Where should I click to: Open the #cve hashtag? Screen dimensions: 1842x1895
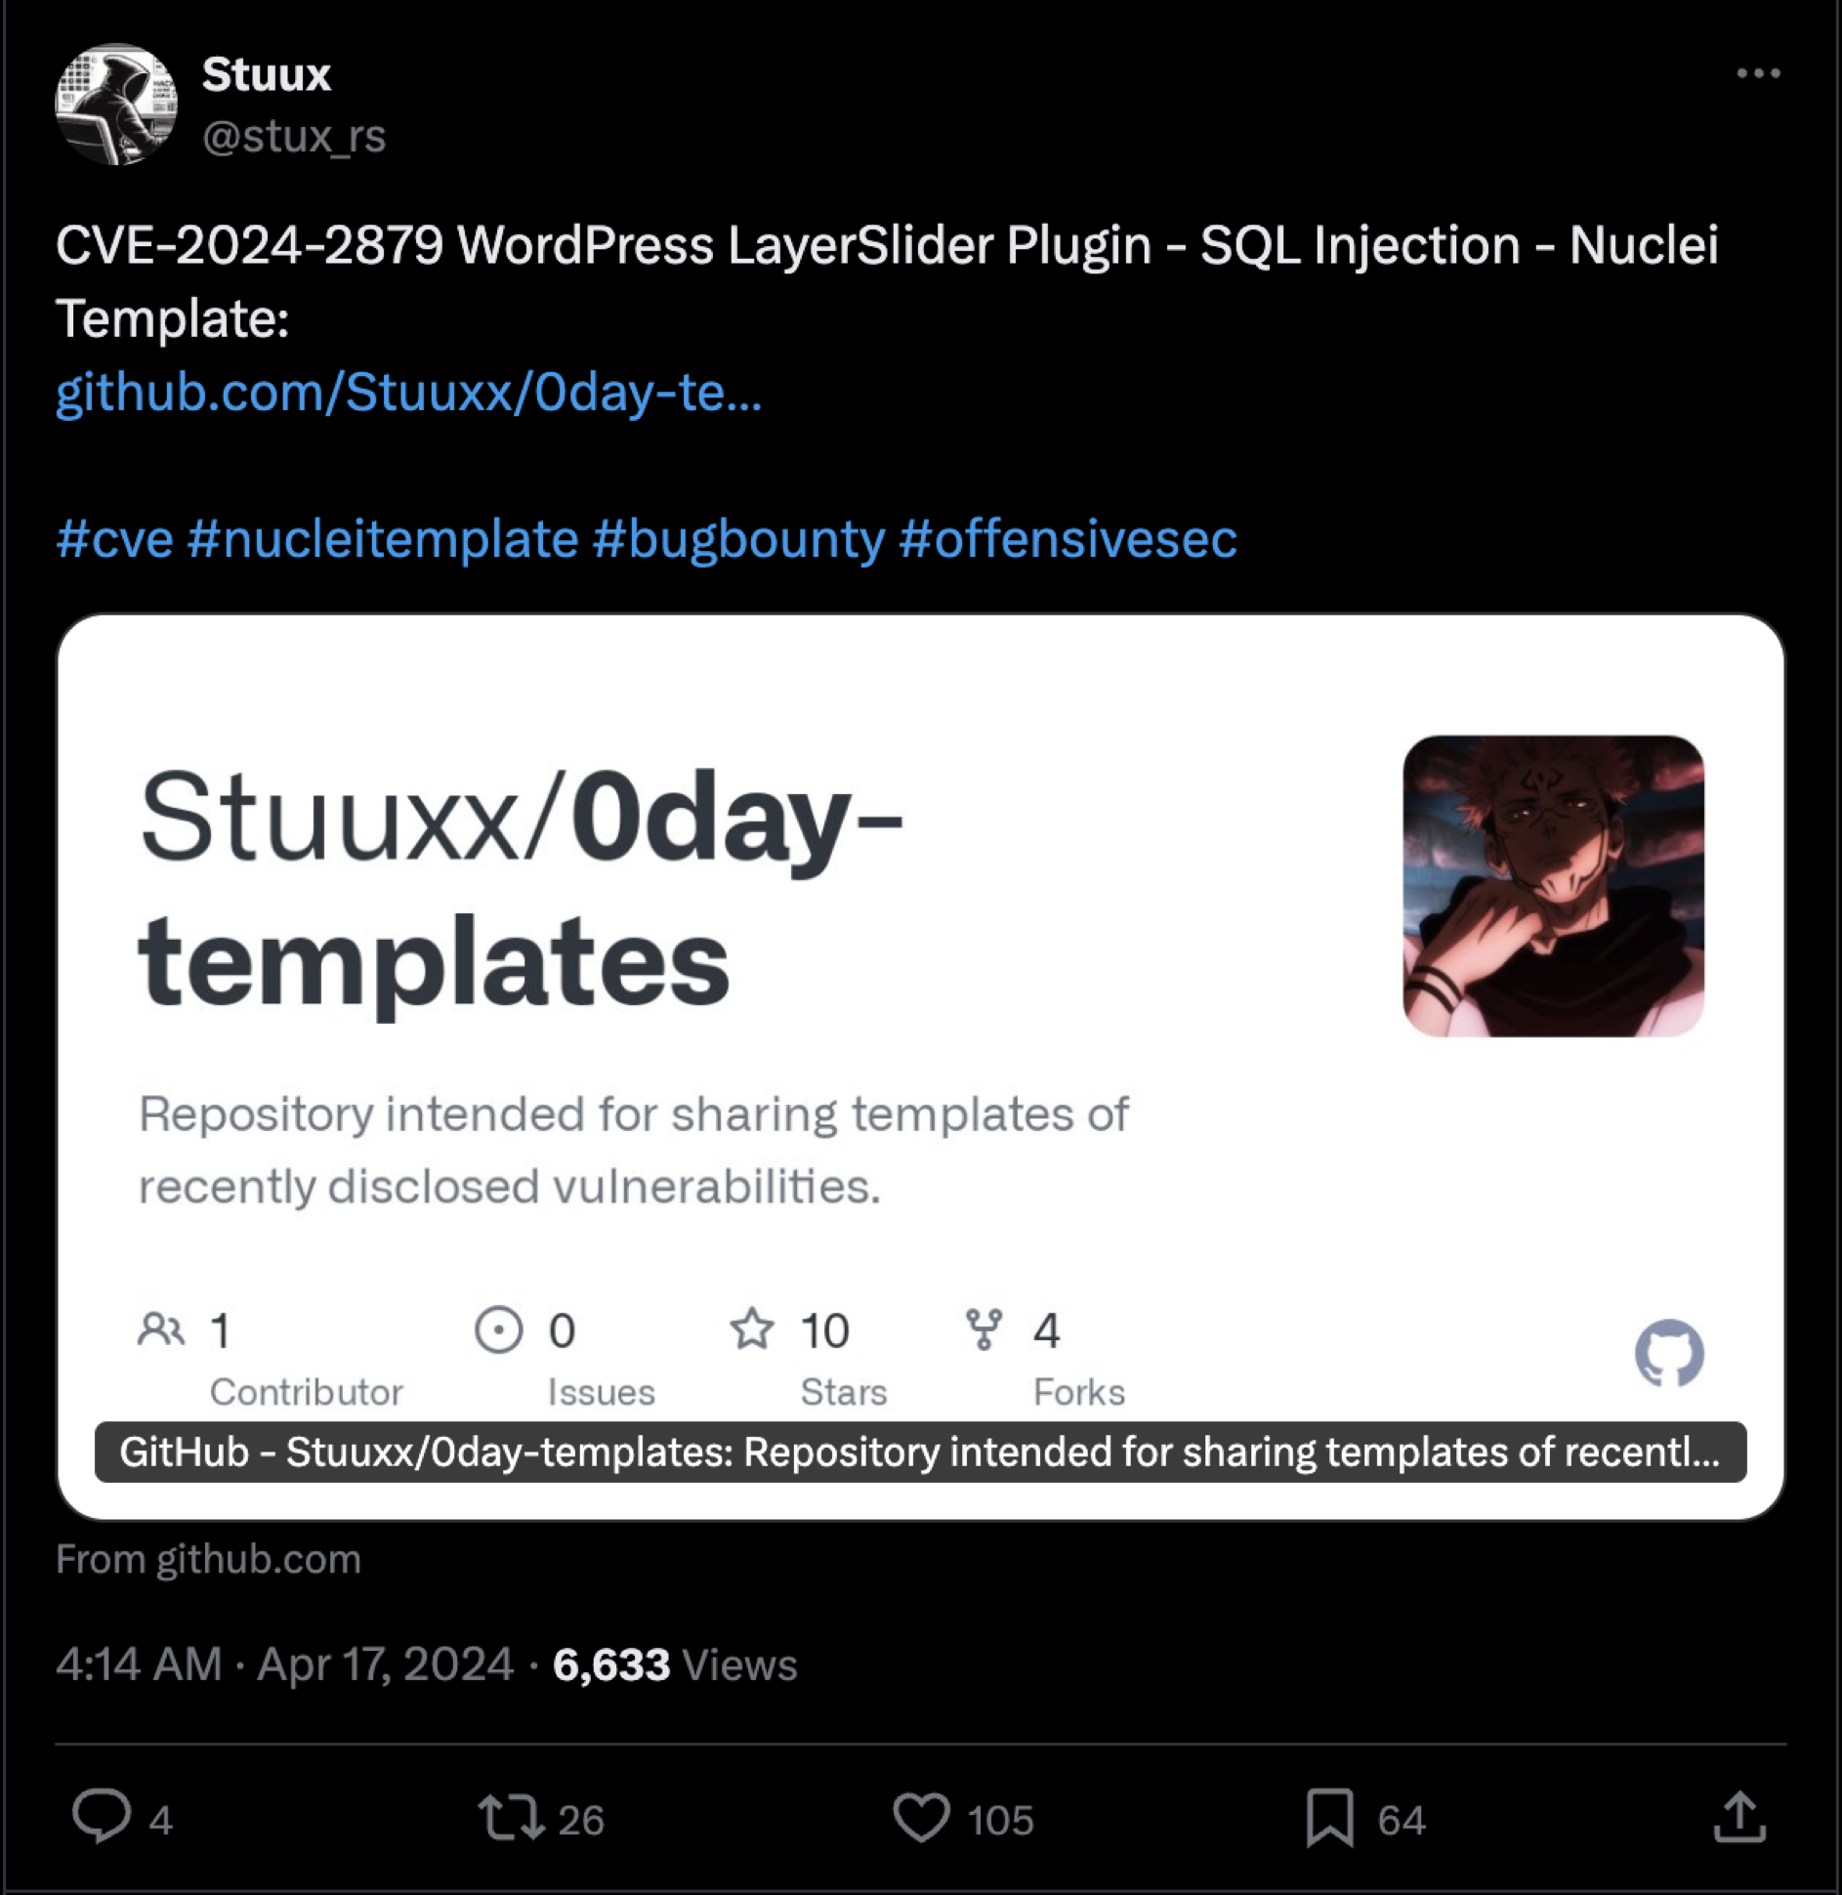(x=114, y=539)
